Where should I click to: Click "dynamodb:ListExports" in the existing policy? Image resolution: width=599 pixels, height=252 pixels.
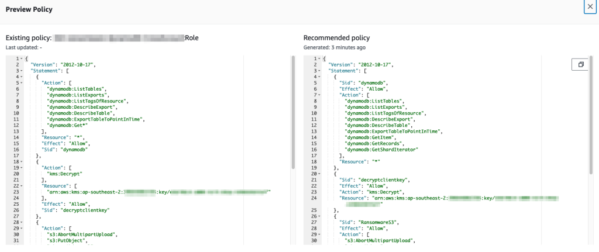pyautogui.click(x=77, y=95)
